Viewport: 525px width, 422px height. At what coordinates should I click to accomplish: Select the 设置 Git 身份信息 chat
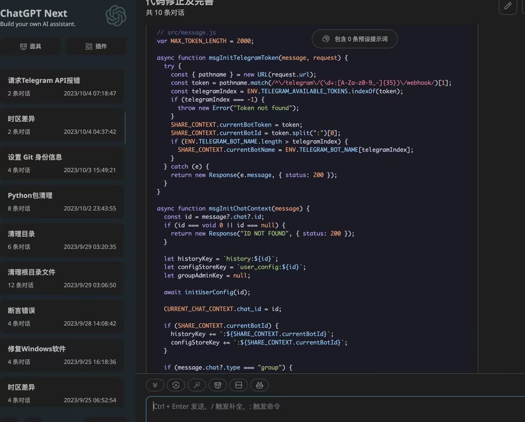point(62,163)
